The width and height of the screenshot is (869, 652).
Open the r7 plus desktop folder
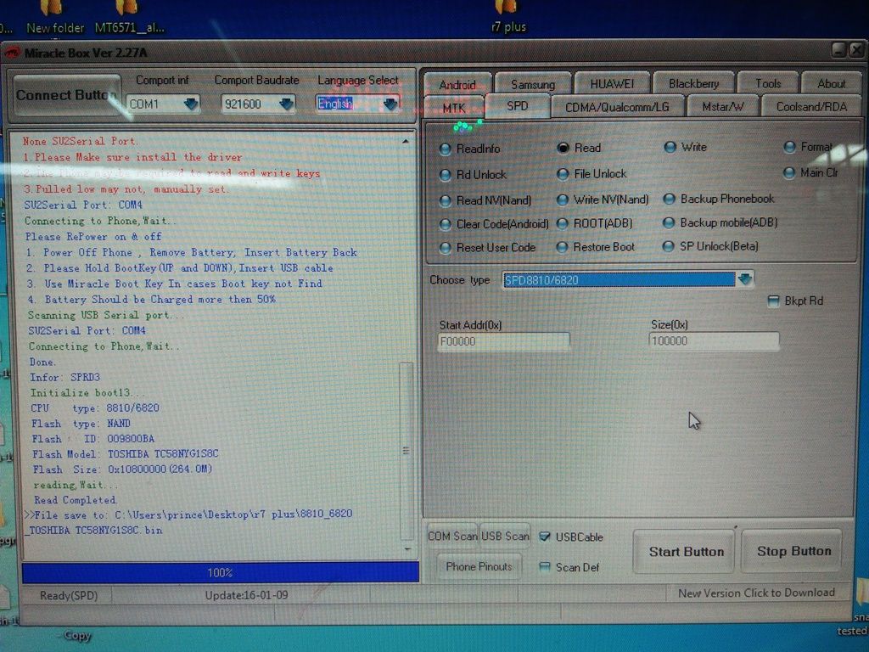pos(508,17)
